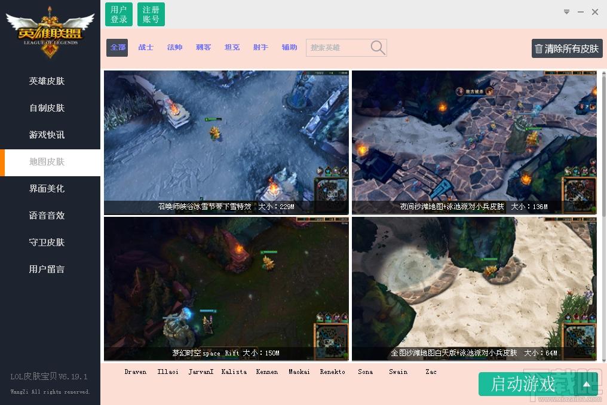
Task: Open the title bar dropdown menu arrow
Action: (566, 12)
